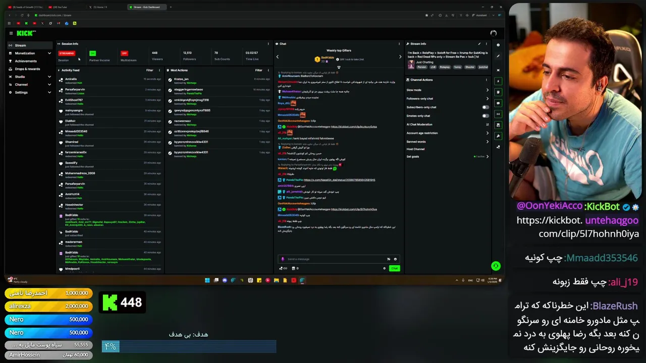Viewport: 646px width, 363px height.
Task: Toggle Subscribers-only chat
Action: point(485,107)
